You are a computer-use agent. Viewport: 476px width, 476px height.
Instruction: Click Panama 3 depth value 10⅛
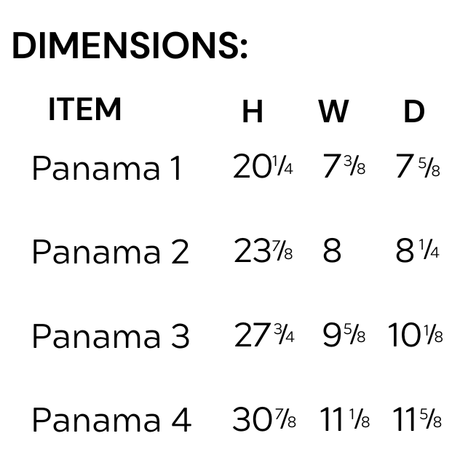click(x=415, y=336)
